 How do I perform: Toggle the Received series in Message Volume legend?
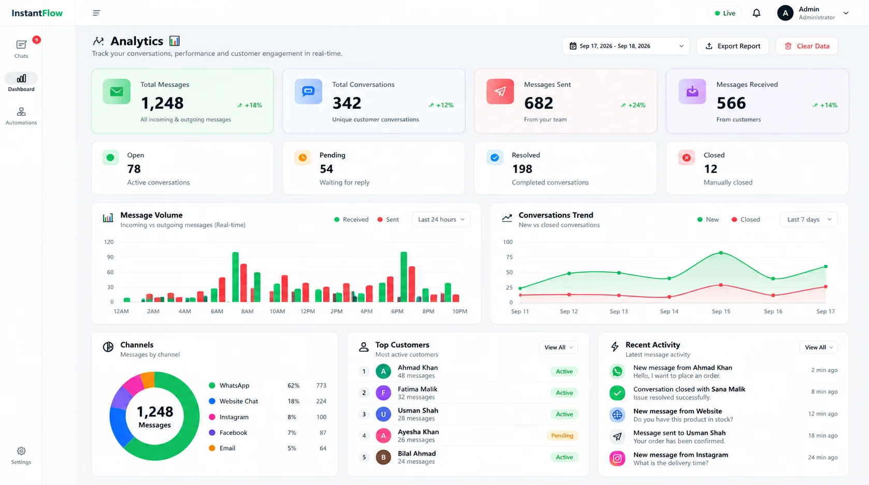(352, 219)
